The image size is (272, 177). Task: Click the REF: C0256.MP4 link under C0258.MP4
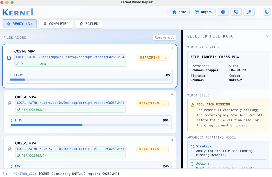[70, 110]
